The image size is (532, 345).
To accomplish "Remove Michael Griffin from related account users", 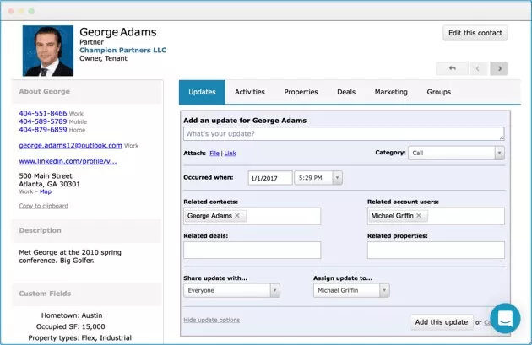I will (x=418, y=216).
